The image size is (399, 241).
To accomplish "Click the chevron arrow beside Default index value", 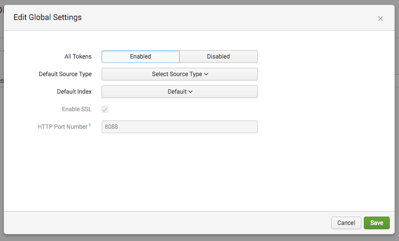I will pos(190,92).
